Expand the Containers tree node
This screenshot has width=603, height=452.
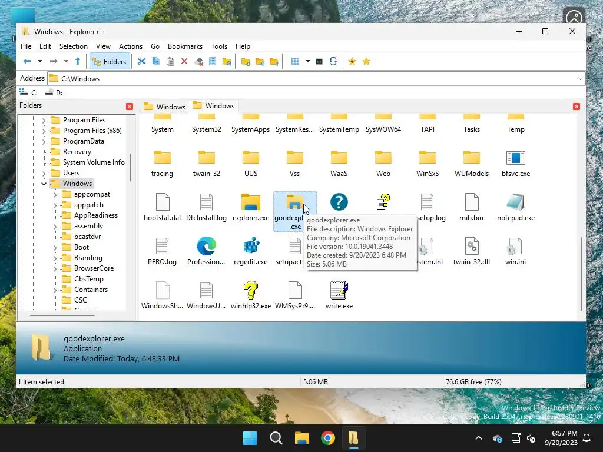[55, 290]
